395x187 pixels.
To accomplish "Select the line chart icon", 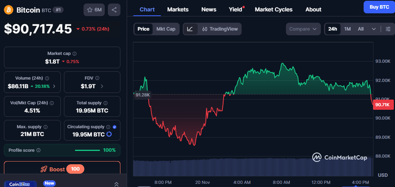I will coord(190,29).
